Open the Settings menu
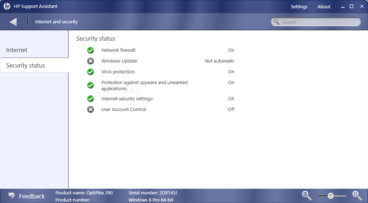368x203 pixels. 299,6
